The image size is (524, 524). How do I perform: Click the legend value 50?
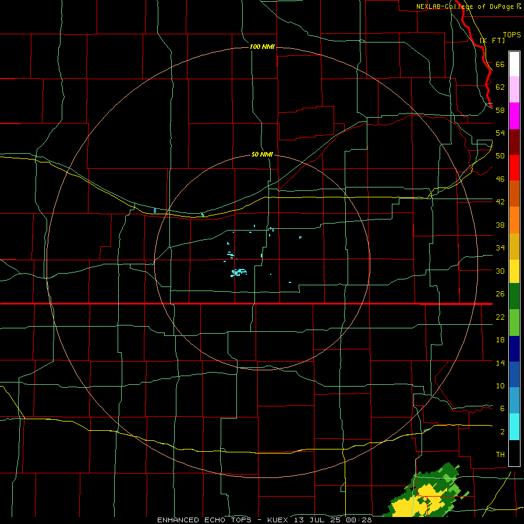point(500,156)
